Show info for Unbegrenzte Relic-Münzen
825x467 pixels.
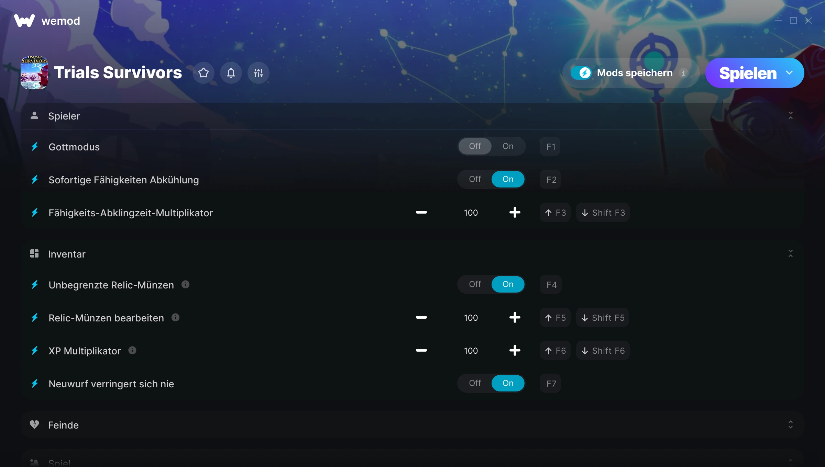point(185,284)
